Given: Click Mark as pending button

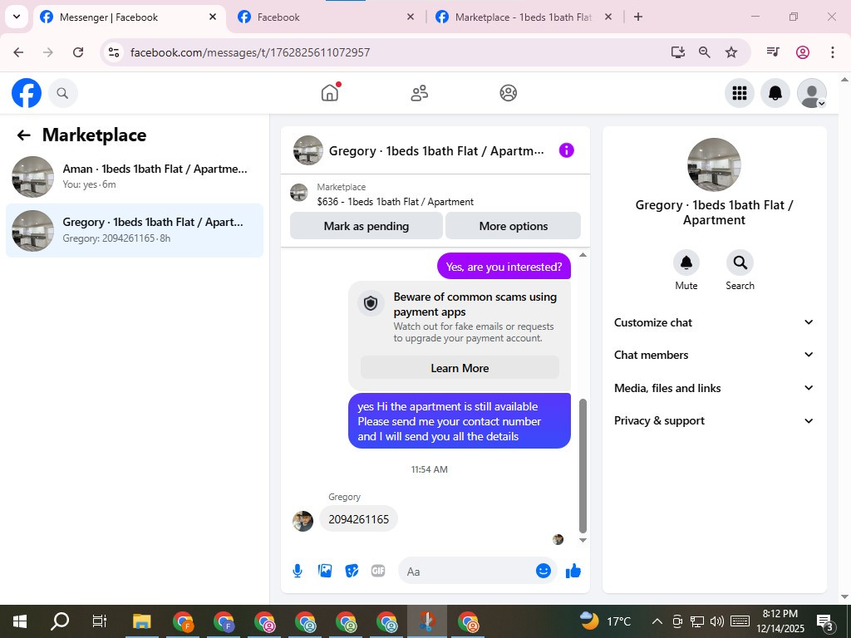Looking at the screenshot, I should click(366, 226).
